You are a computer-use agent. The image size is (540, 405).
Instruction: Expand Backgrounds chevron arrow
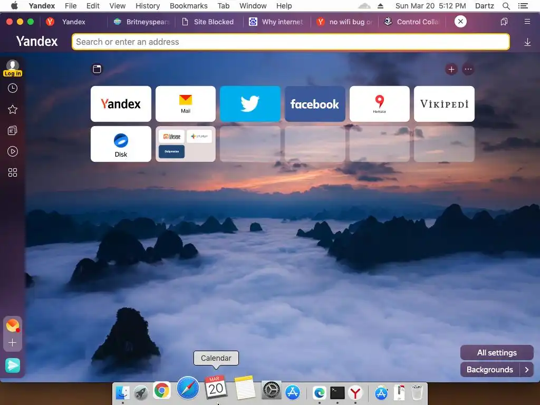click(x=527, y=370)
